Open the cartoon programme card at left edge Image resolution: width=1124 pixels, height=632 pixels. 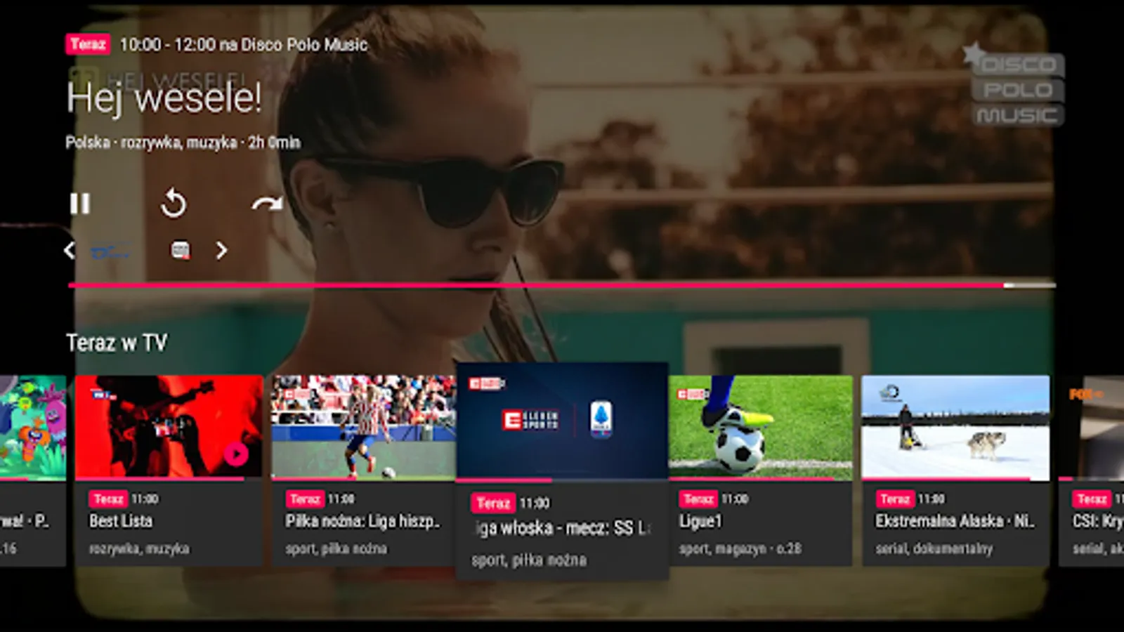(x=33, y=470)
